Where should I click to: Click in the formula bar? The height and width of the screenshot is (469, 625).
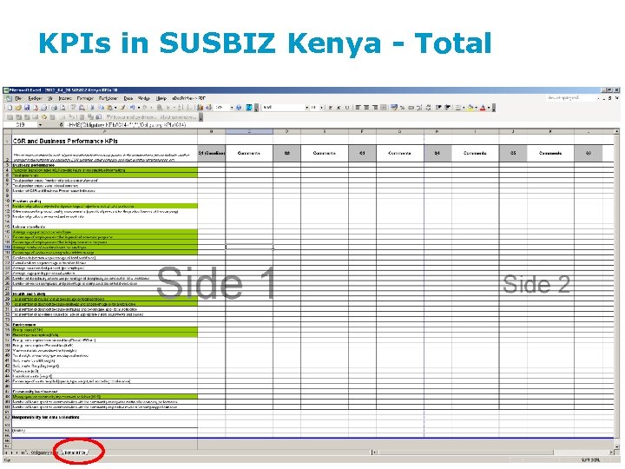(341, 125)
